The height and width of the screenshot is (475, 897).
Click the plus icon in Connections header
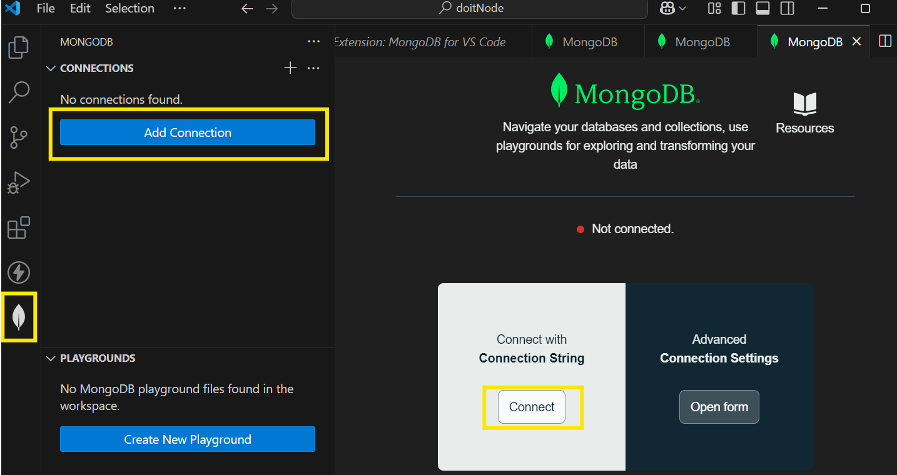click(x=290, y=68)
